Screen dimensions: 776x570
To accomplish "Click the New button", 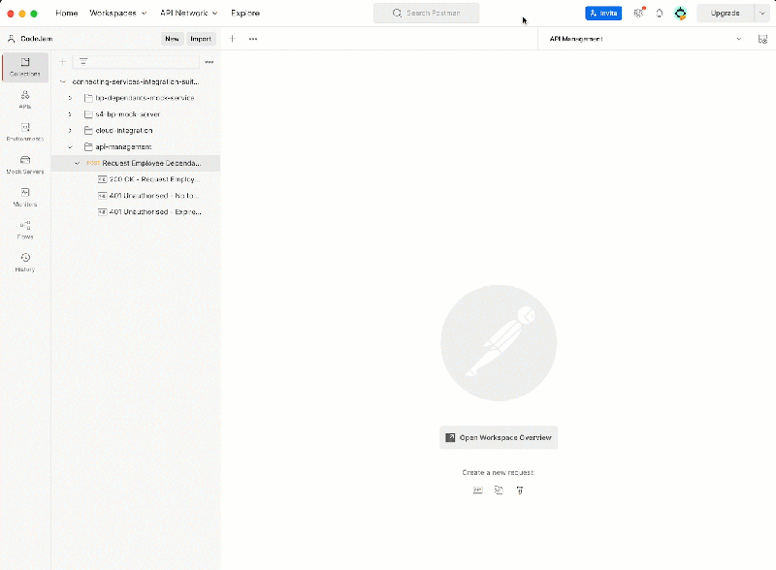I will click(x=173, y=39).
